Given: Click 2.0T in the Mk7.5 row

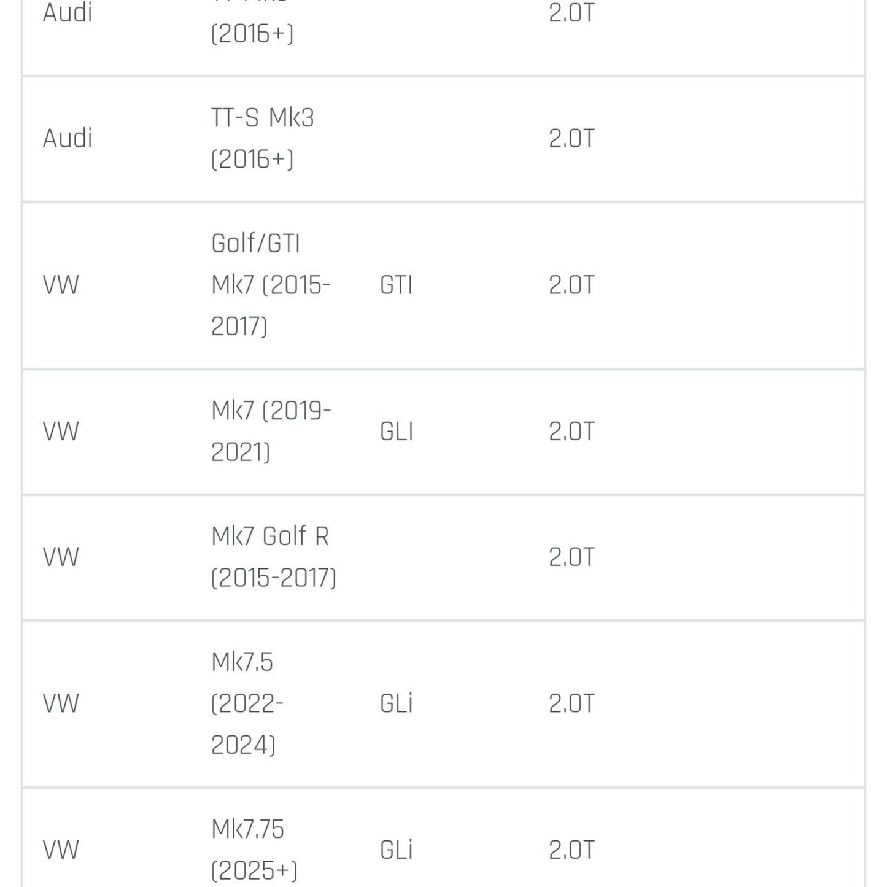Looking at the screenshot, I should coord(571,703).
